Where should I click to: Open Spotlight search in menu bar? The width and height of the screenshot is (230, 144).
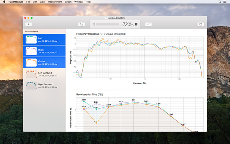pyautogui.click(x=220, y=2)
